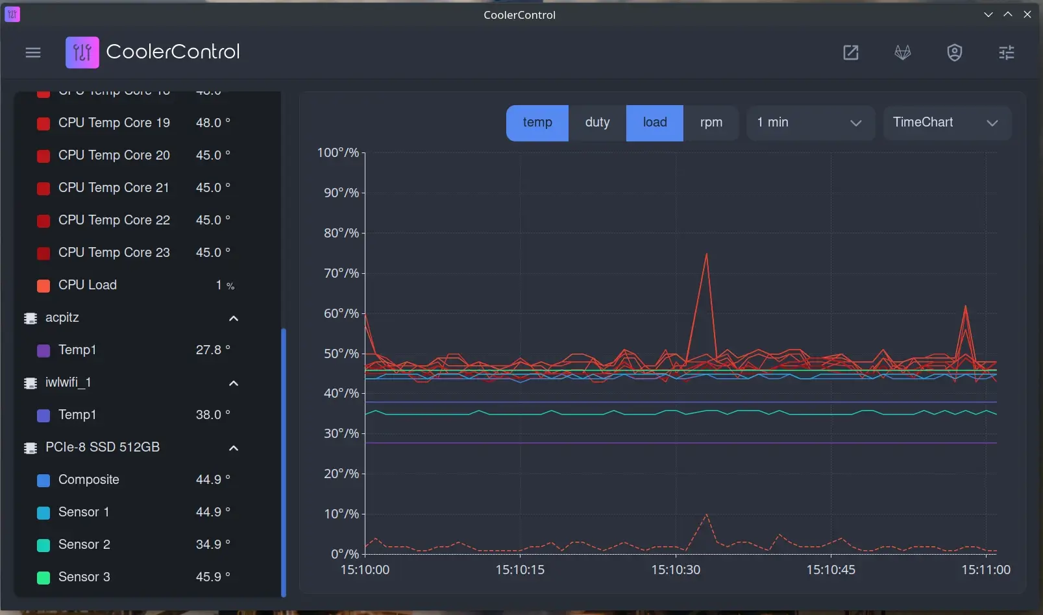Click the CoolerControl header title text
This screenshot has width=1043, height=615.
click(173, 52)
